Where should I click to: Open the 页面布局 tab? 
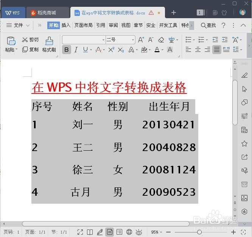pyautogui.click(x=83, y=25)
